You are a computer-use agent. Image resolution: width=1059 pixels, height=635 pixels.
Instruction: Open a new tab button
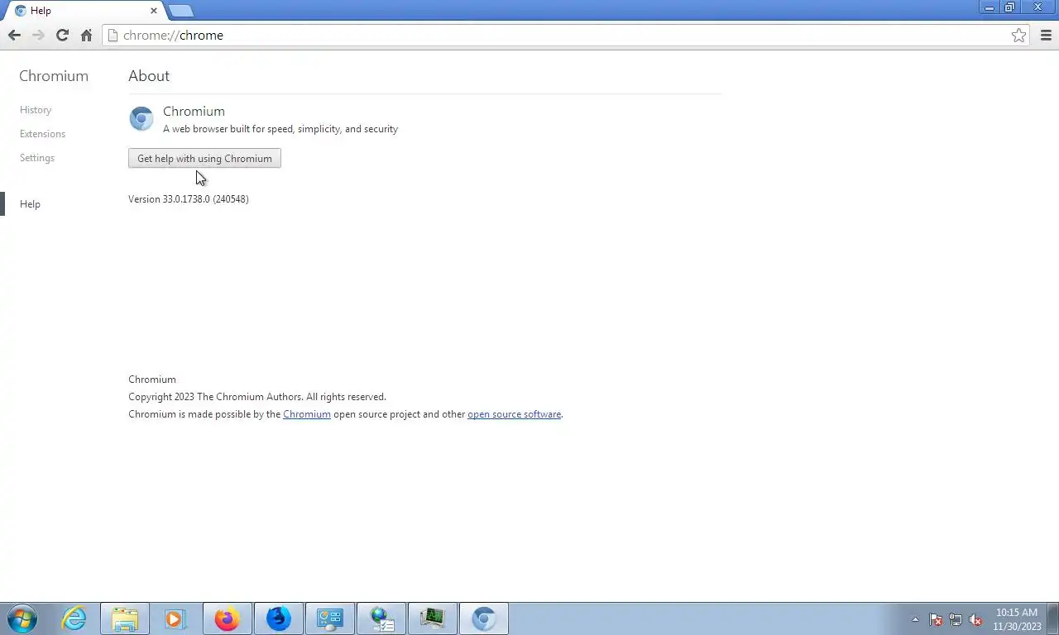180,11
